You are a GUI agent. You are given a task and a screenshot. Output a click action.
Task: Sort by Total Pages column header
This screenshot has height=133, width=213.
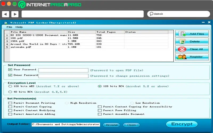click(x=110, y=32)
